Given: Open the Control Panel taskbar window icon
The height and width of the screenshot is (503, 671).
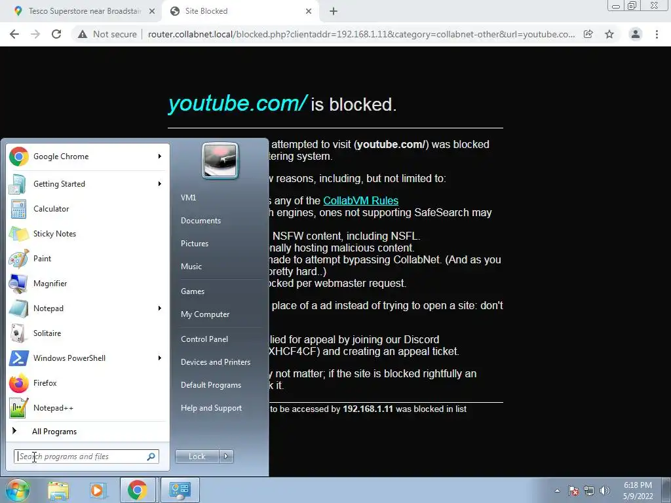Looking at the screenshot, I should (x=180, y=490).
